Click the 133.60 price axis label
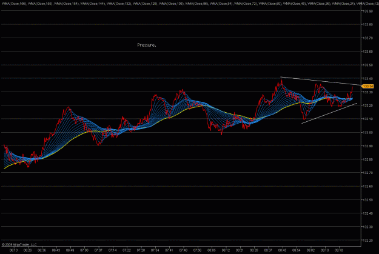This screenshot has height=254, width=379. [x=368, y=52]
